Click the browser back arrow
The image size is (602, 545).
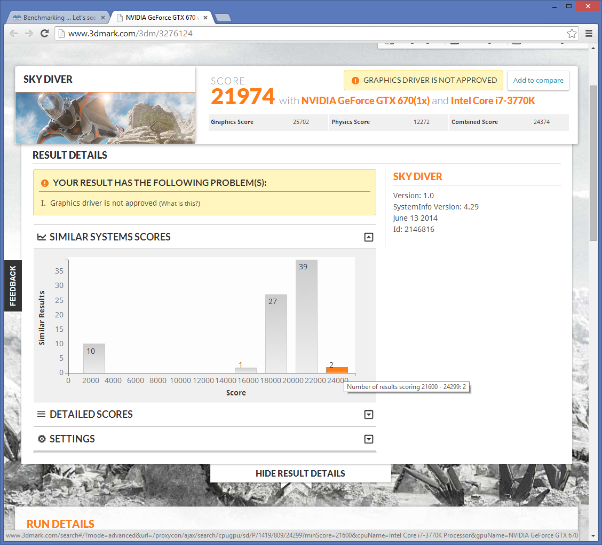pyautogui.click(x=14, y=34)
